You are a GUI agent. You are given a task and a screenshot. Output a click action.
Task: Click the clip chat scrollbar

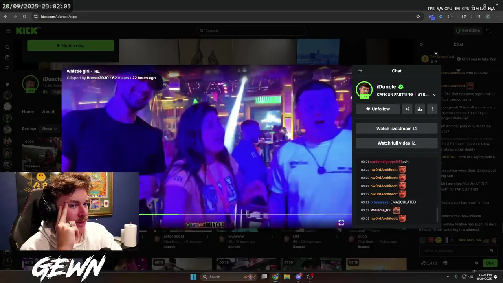437,215
